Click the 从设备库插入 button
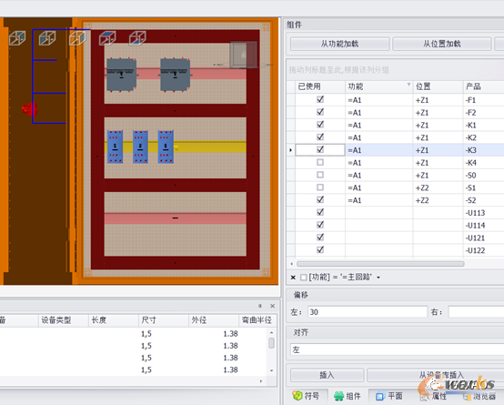The image size is (504, 405). [x=436, y=375]
